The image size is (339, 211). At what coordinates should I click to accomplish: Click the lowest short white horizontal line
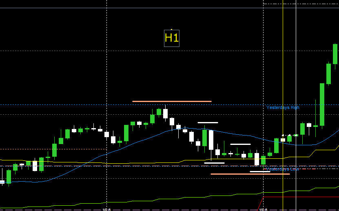click(x=260, y=171)
